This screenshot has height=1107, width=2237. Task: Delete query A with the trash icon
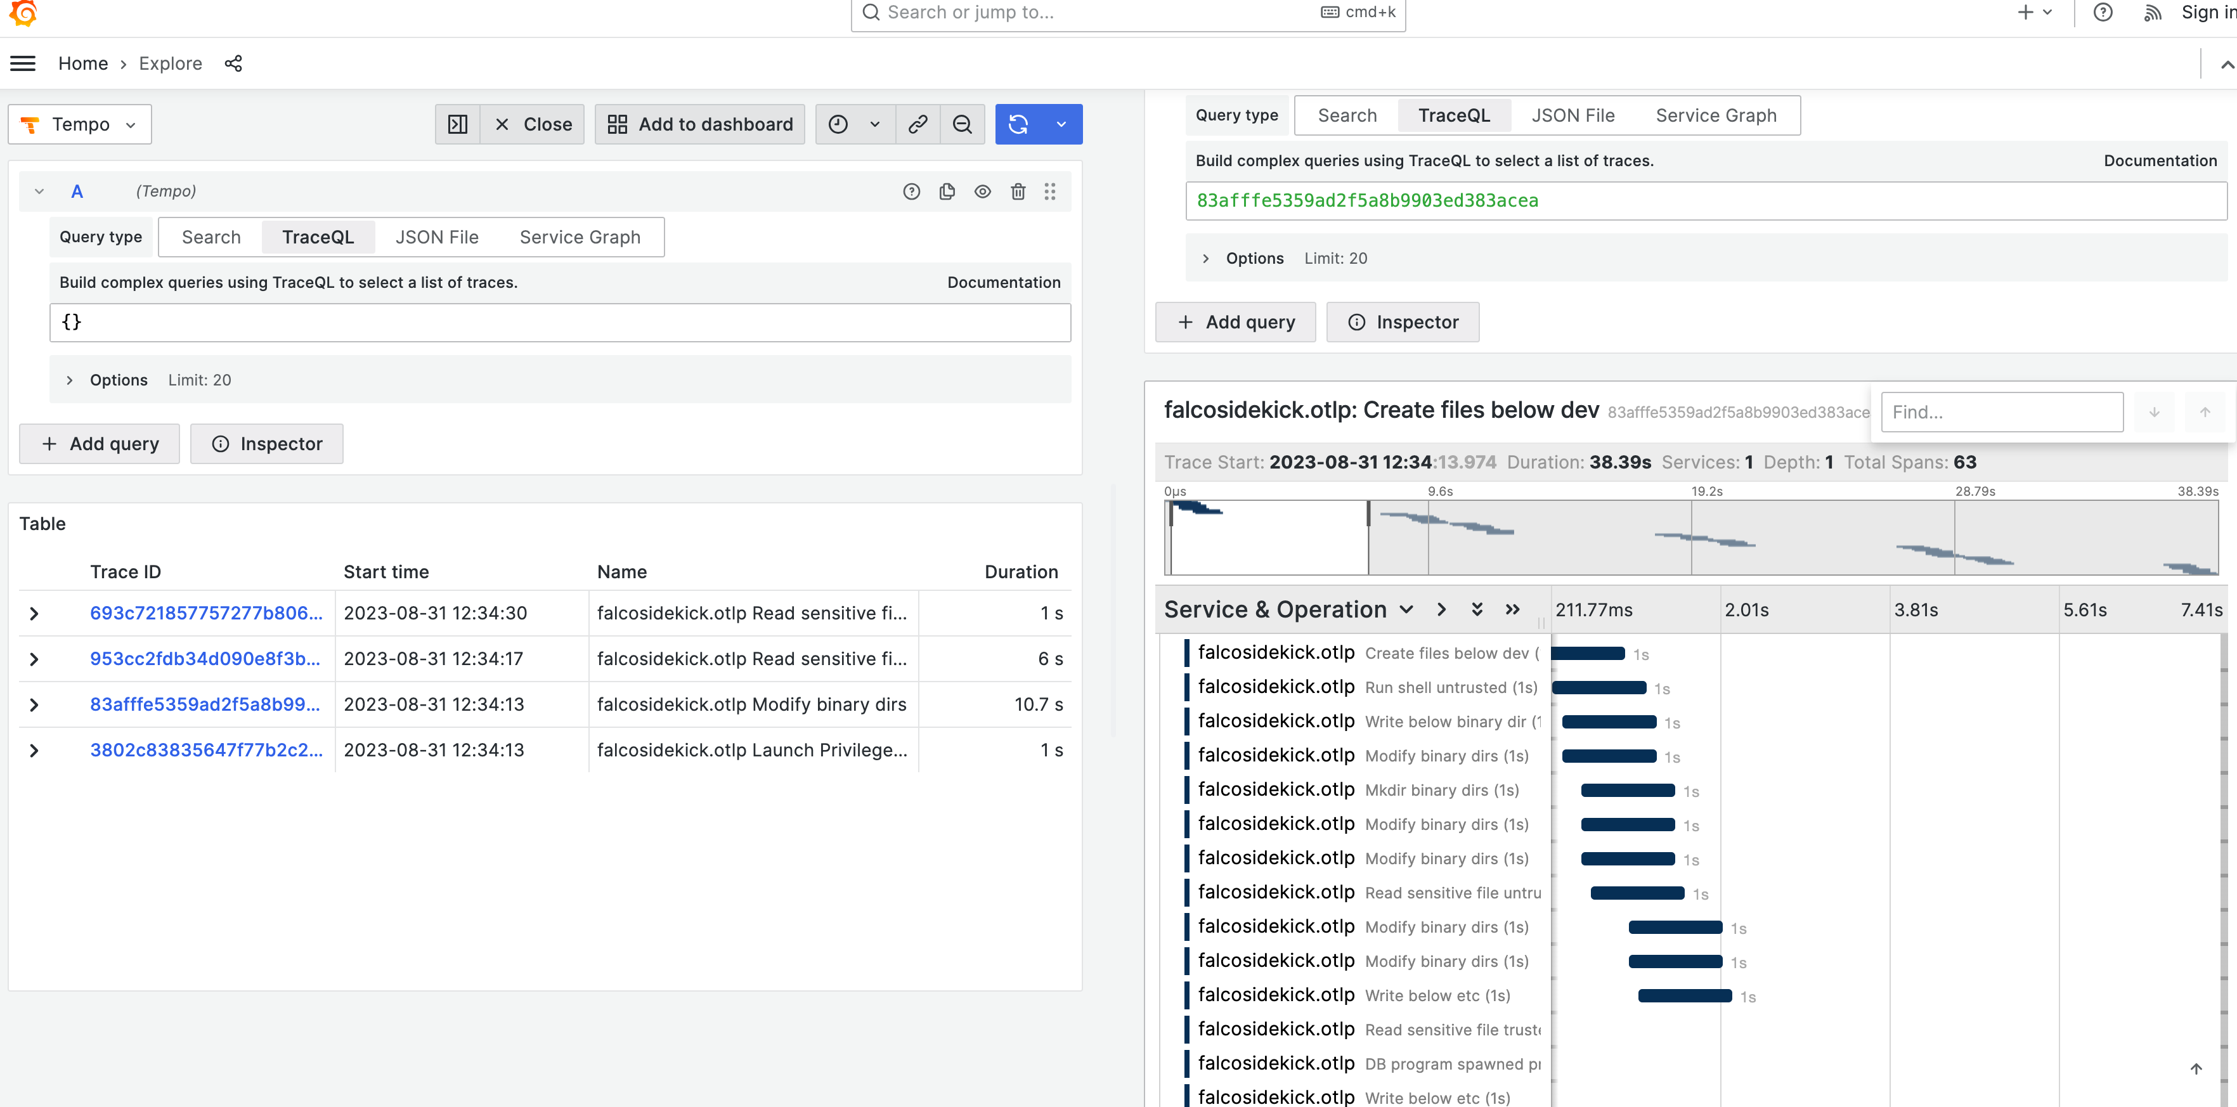click(x=1018, y=191)
